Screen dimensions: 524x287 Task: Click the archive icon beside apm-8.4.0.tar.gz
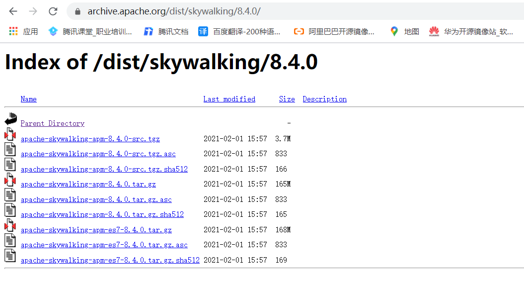tap(10, 180)
